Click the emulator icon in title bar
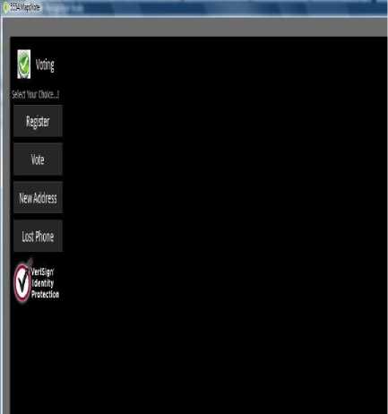388x414 pixels. pyautogui.click(x=5, y=8)
